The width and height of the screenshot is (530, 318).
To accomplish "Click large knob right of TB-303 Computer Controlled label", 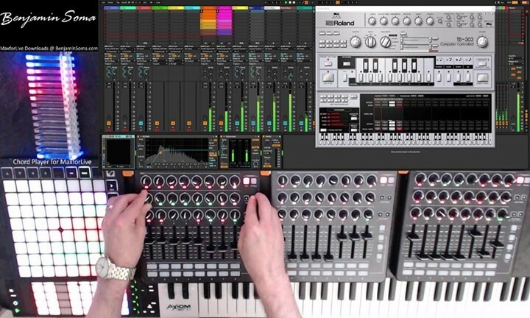I will 482,42.
